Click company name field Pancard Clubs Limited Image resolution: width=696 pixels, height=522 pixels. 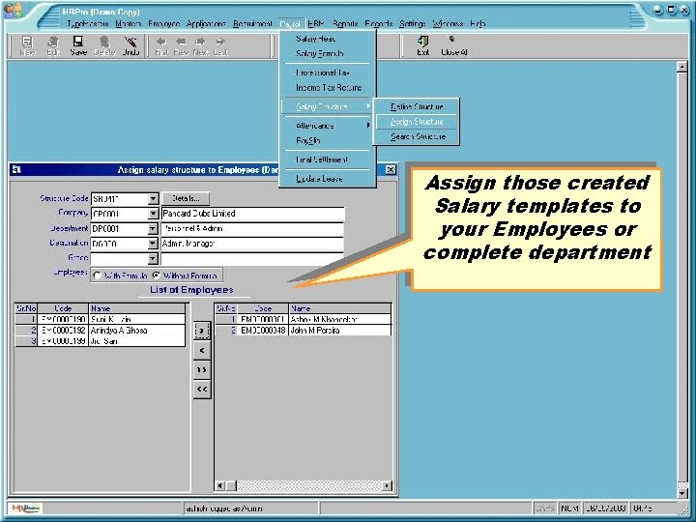(252, 214)
